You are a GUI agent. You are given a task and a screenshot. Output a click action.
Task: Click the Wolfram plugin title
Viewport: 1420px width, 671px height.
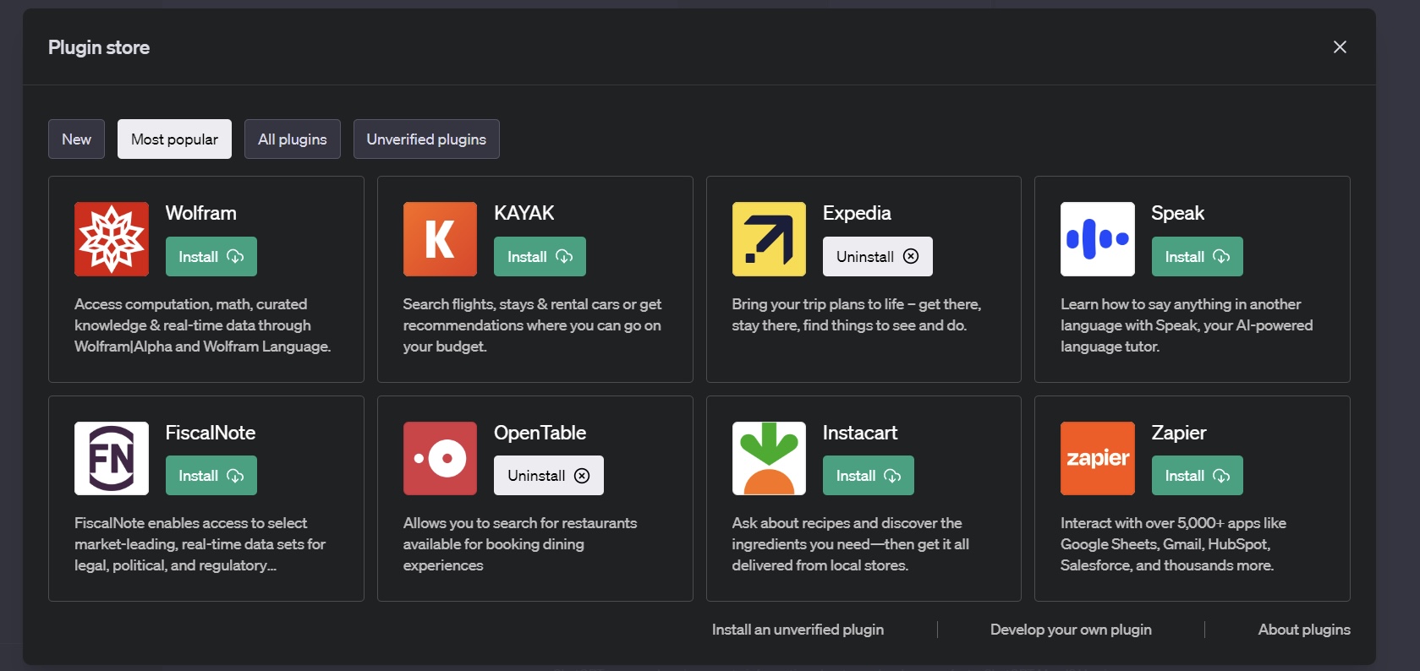tap(201, 213)
